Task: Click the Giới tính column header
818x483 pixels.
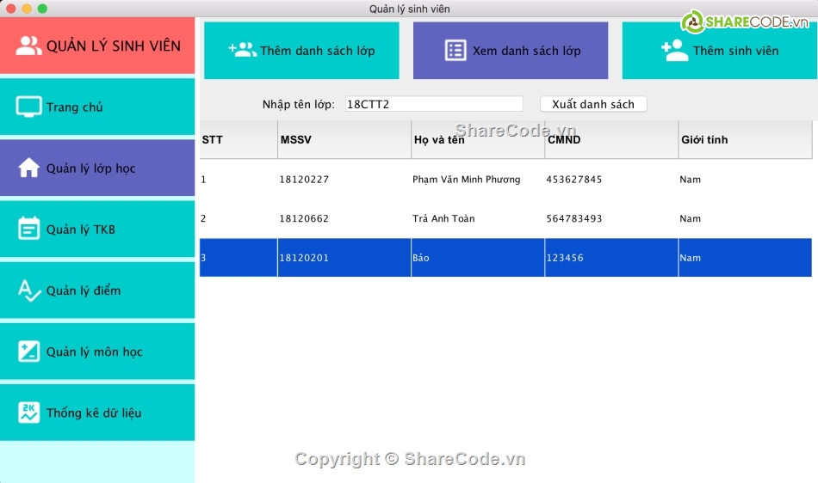Action: (x=744, y=140)
